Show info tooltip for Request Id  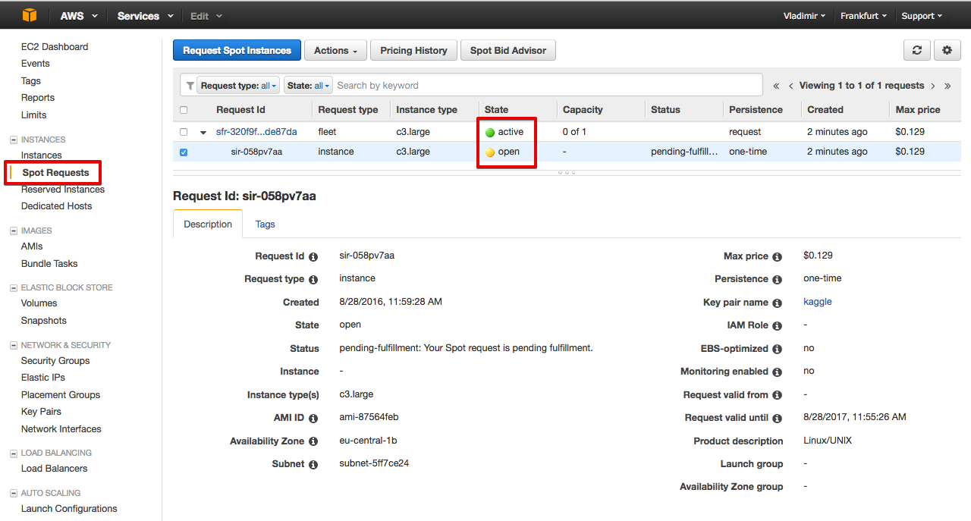pyautogui.click(x=313, y=257)
